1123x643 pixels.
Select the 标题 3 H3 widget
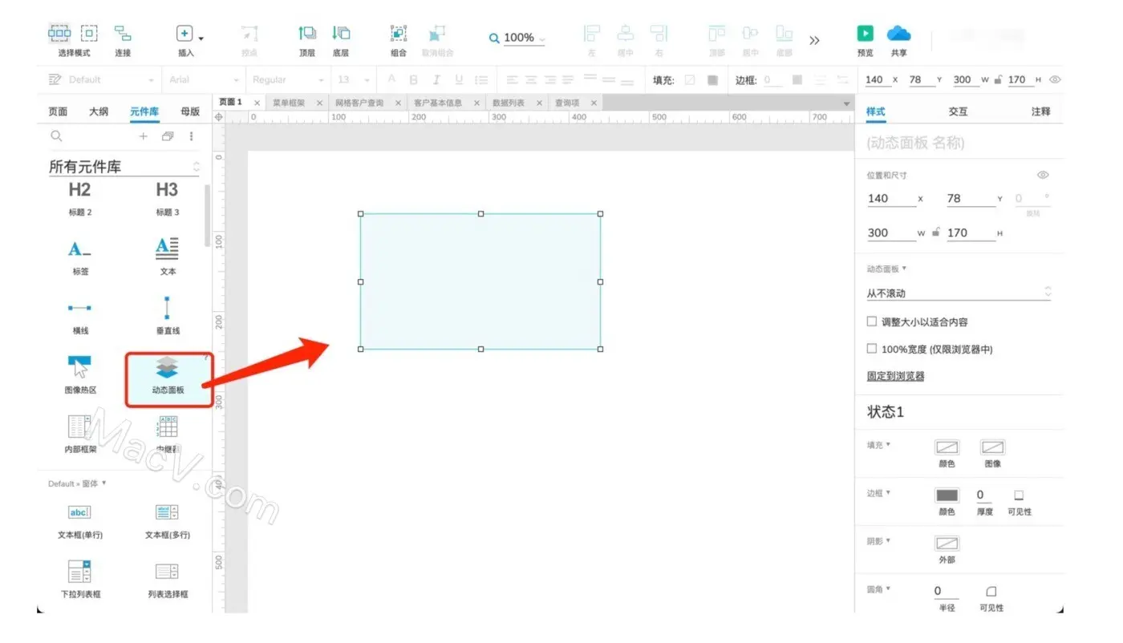click(167, 199)
